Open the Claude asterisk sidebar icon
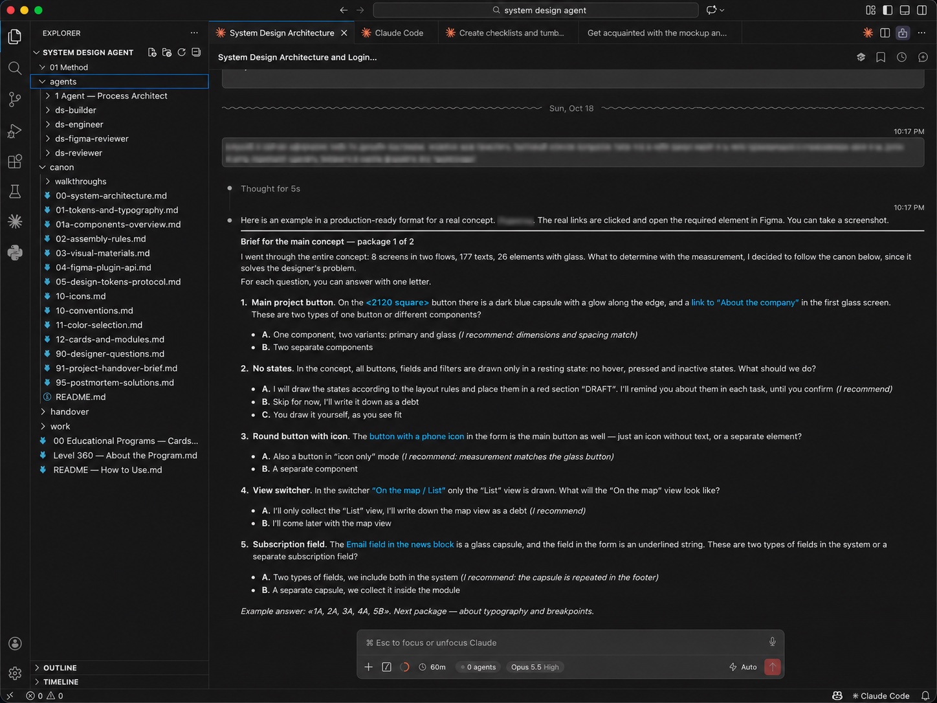The height and width of the screenshot is (703, 937). [14, 221]
